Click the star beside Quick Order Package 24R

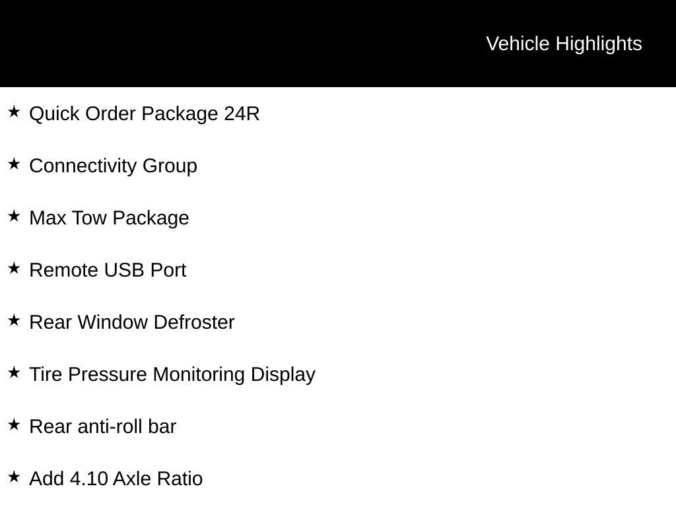(x=14, y=112)
